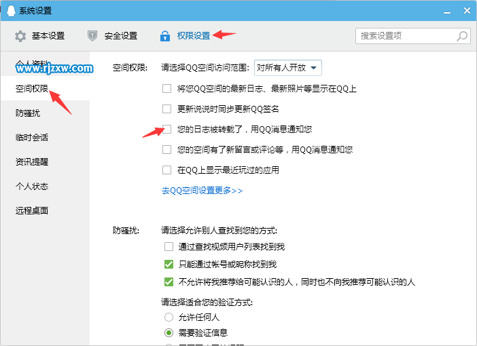Image resolution: width=477 pixels, height=346 pixels.
Task: Check 在QQ上显示最近玩过的应用
Action: point(166,170)
